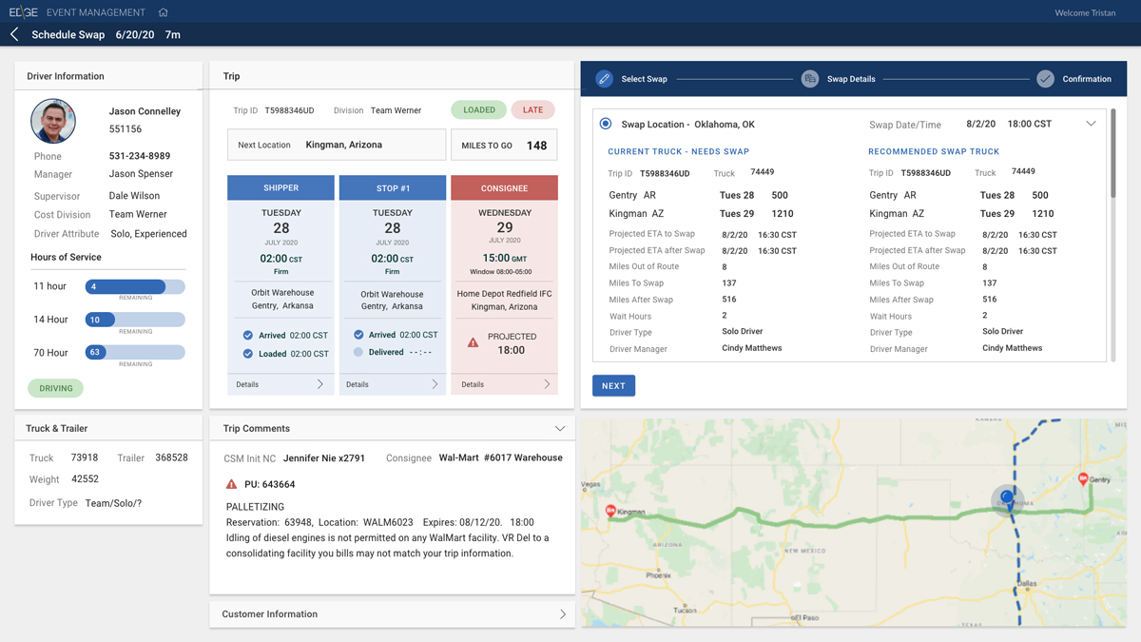Collapse the swap location details chevron
The height and width of the screenshot is (642, 1141).
(x=1091, y=124)
